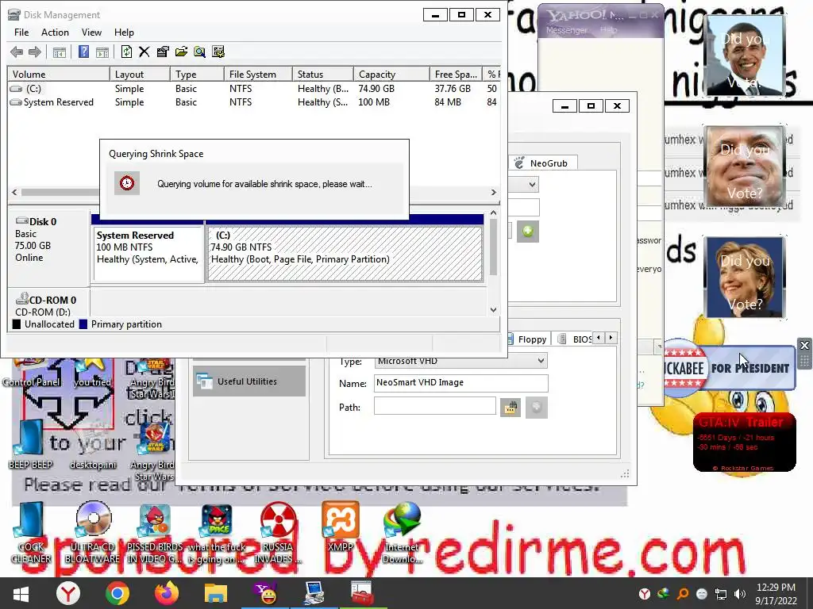
Task: Select the ULTRA CD BLOATWARE desktop icon
Action: point(93,534)
